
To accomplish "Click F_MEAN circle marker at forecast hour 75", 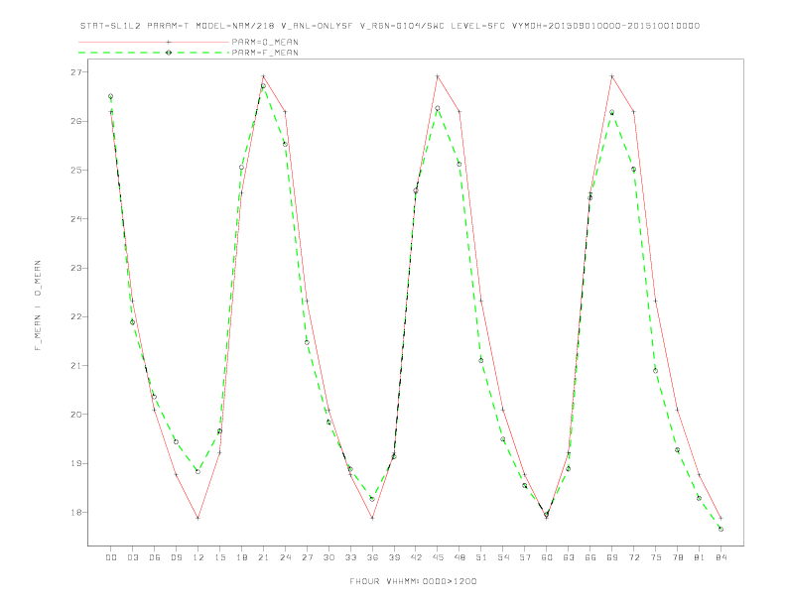I will [656, 371].
